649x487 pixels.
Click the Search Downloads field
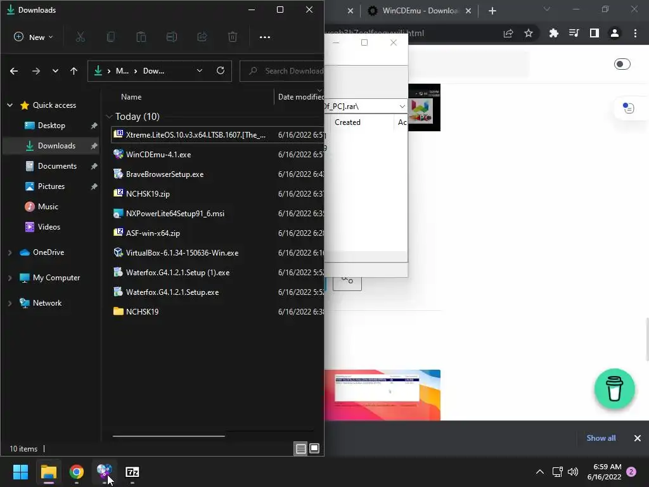(x=283, y=71)
